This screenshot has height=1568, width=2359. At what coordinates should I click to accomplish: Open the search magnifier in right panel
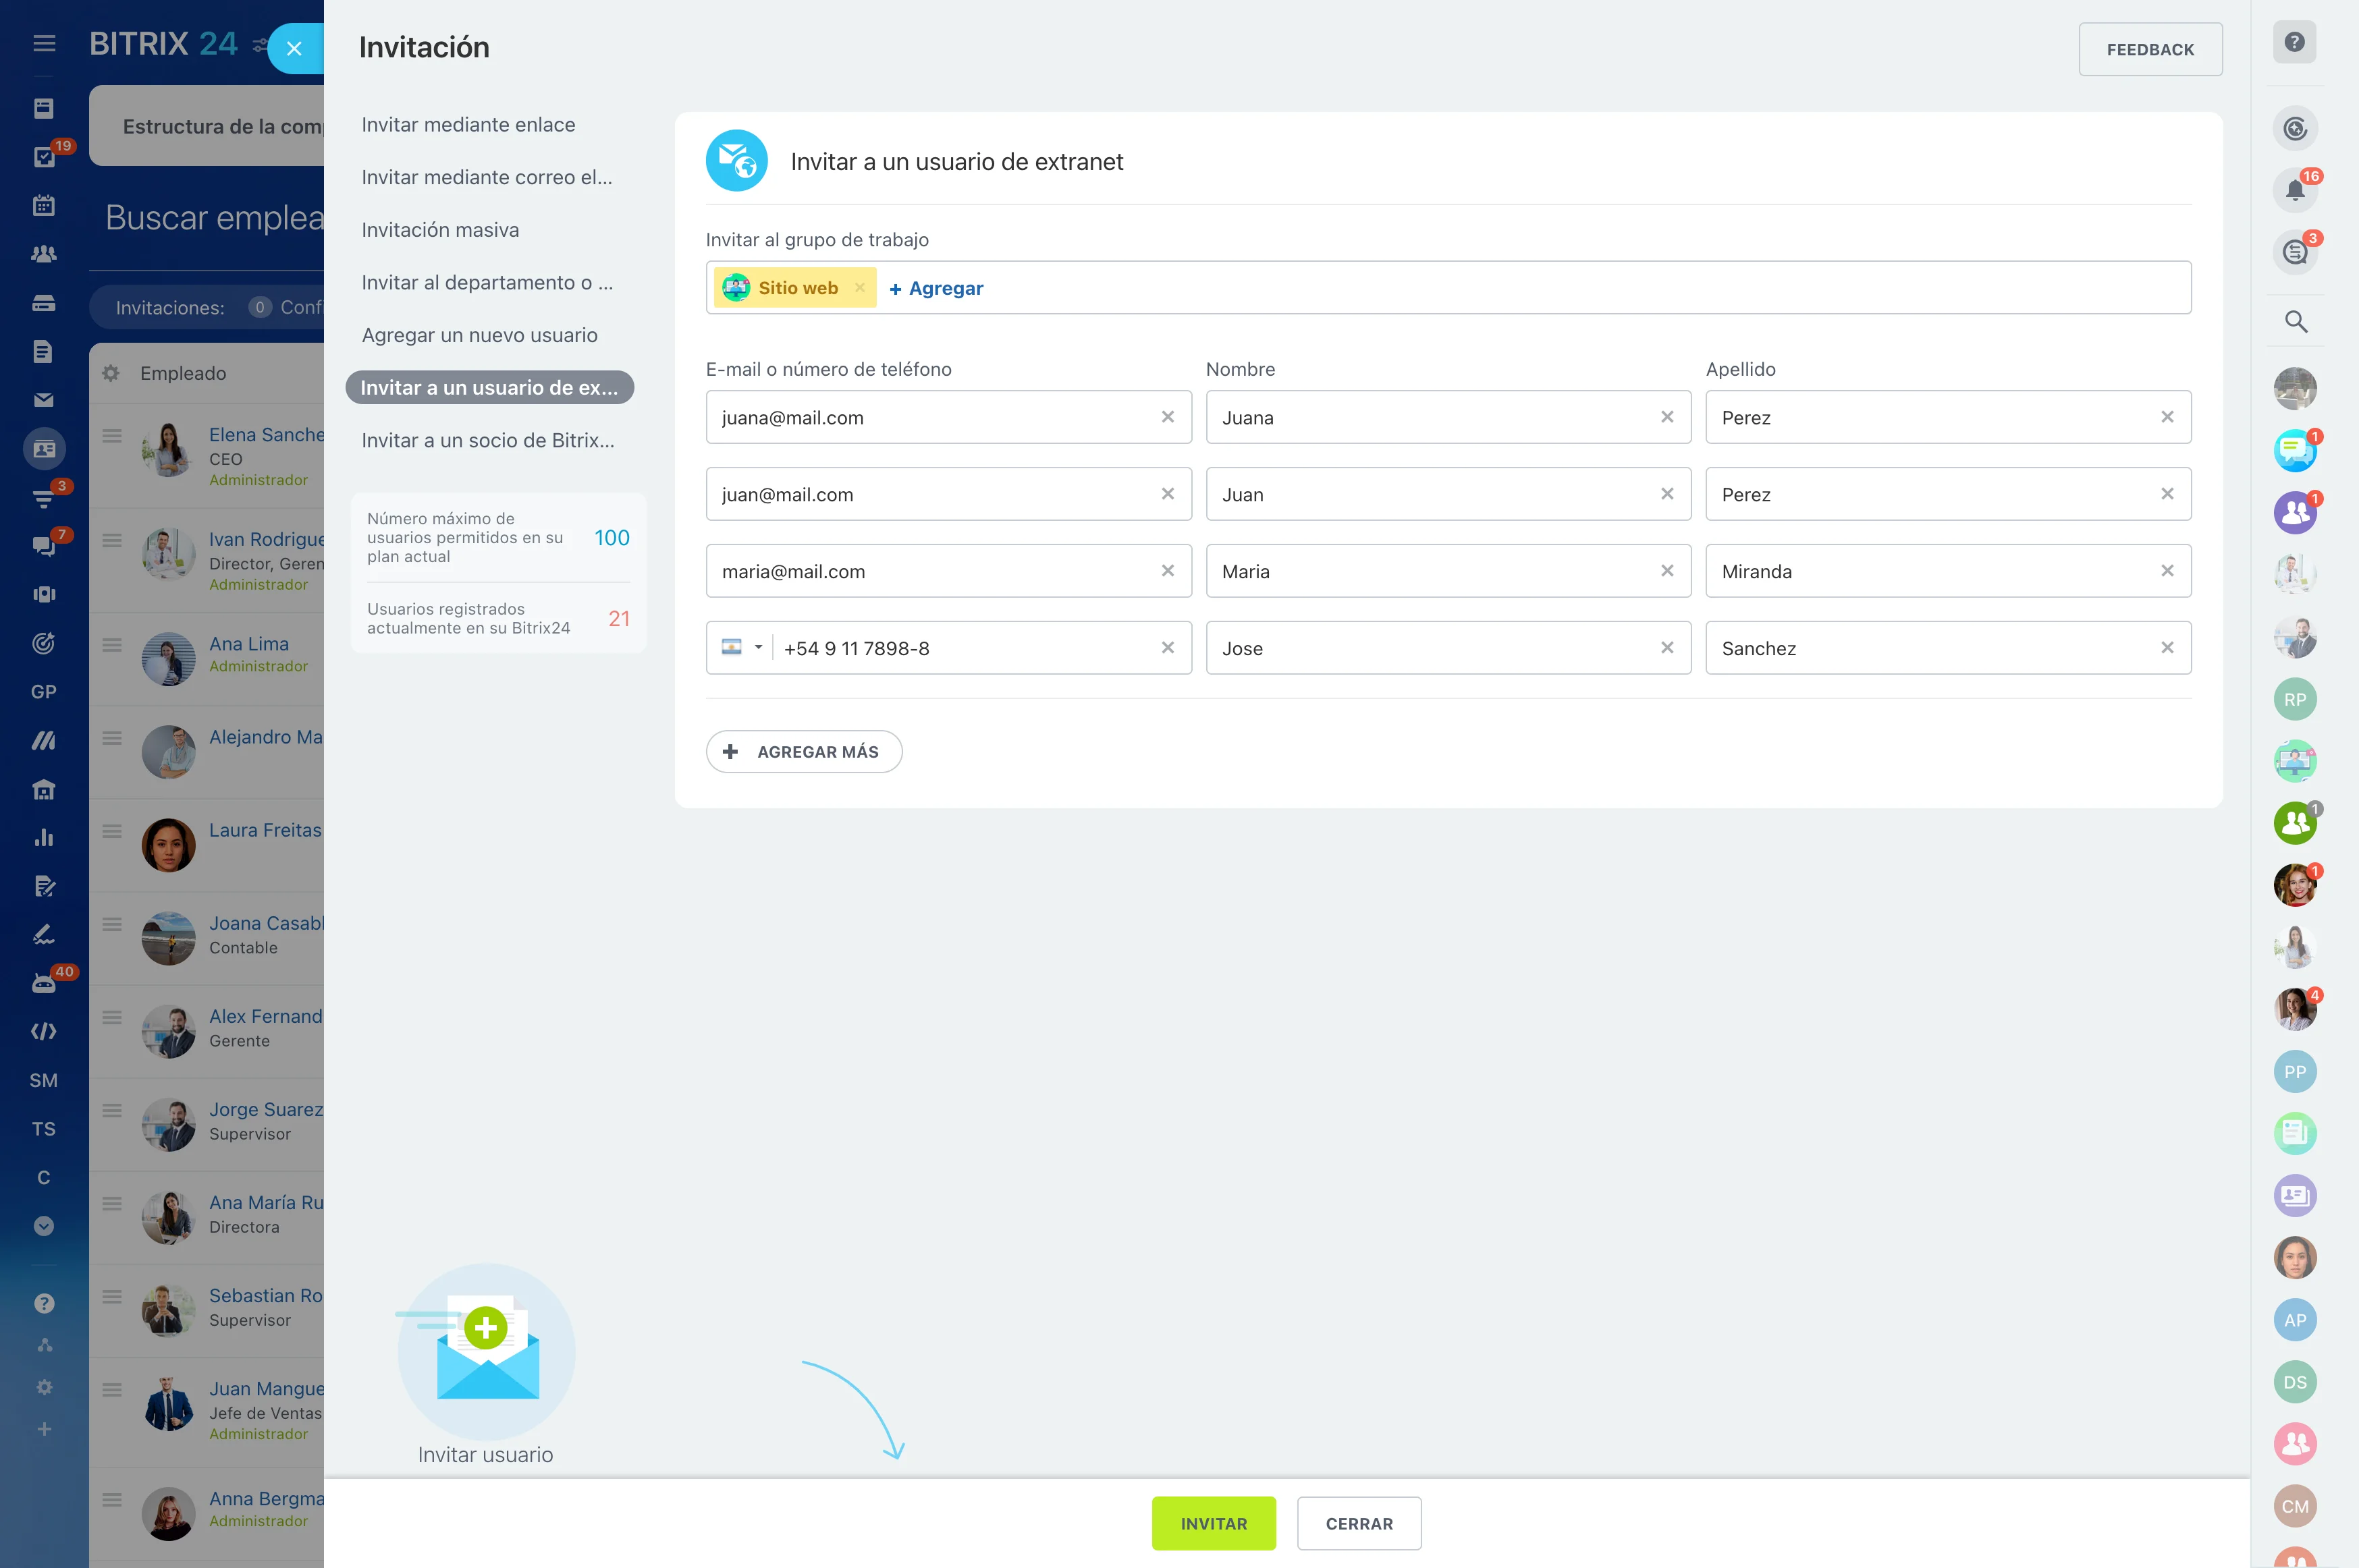[2295, 321]
